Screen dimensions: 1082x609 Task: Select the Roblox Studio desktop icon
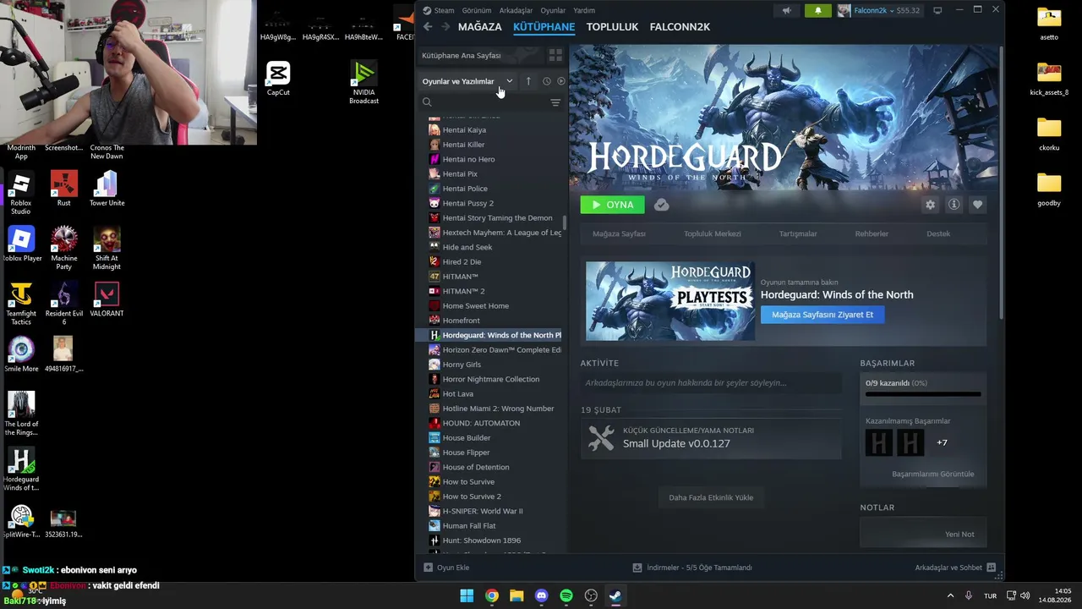pyautogui.click(x=21, y=192)
